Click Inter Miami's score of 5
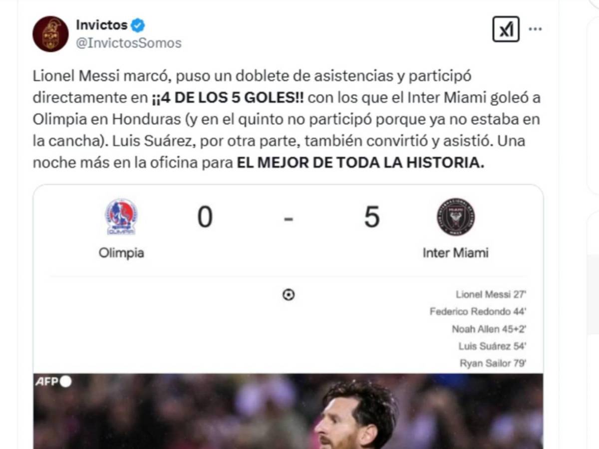599x449 pixels. tap(372, 218)
